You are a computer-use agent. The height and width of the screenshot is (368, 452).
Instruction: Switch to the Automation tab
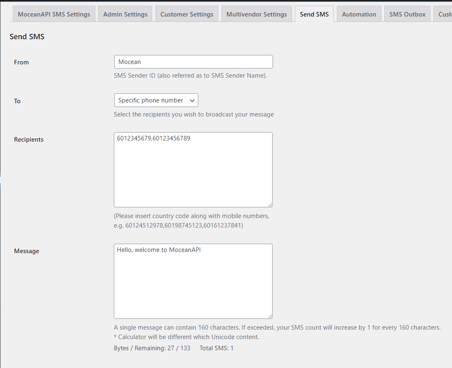tap(359, 14)
